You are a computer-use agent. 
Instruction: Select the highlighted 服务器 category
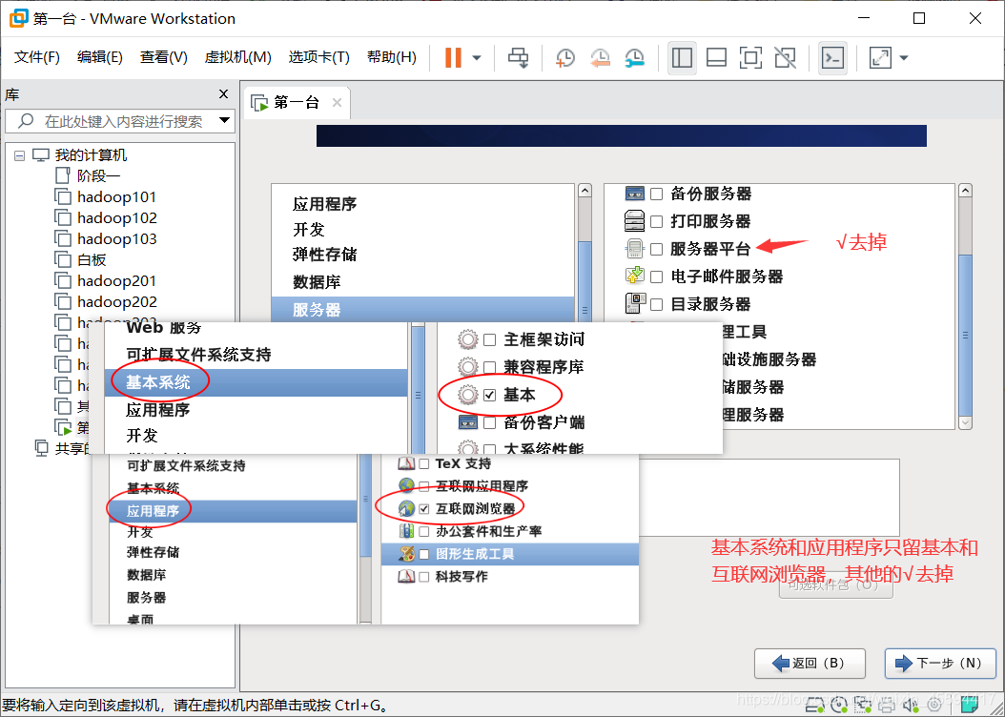(423, 310)
